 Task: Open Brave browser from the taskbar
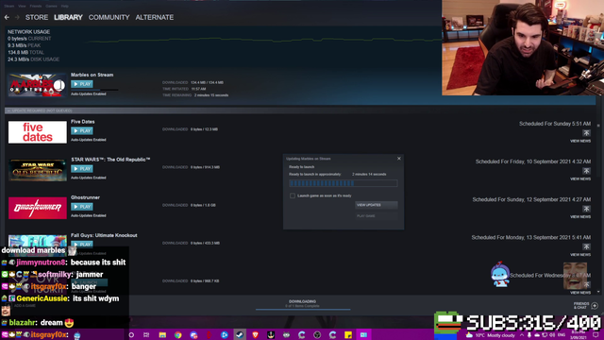point(255,335)
